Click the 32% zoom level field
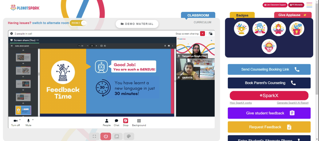The width and height of the screenshot is (319, 141). tap(92, 46)
